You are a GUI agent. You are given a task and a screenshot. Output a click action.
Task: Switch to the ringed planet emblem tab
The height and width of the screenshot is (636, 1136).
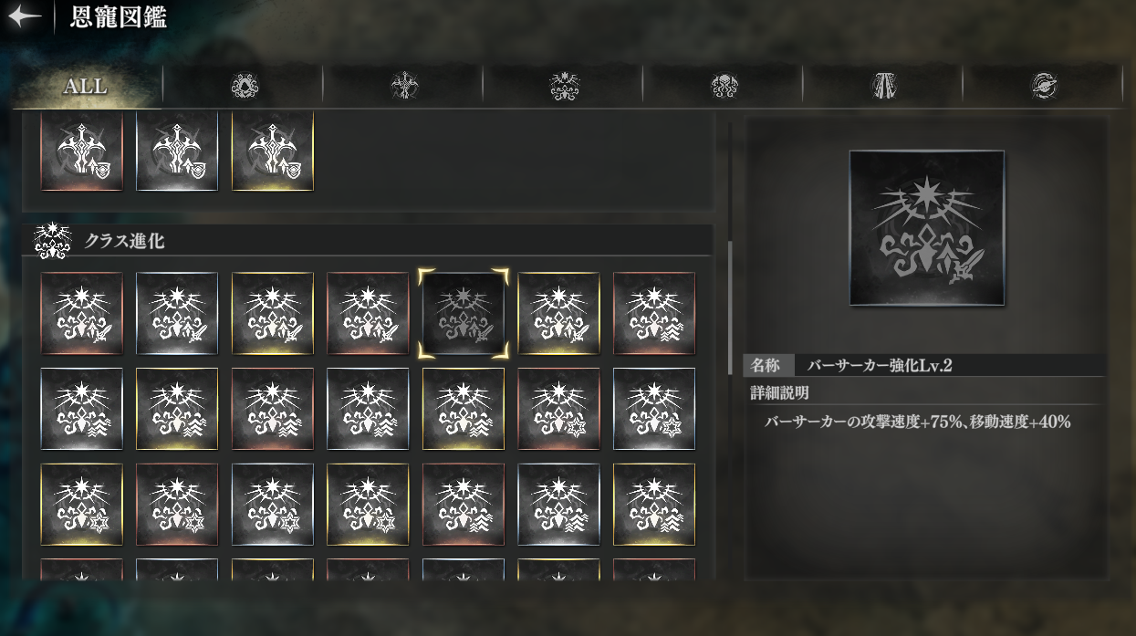pos(1043,87)
